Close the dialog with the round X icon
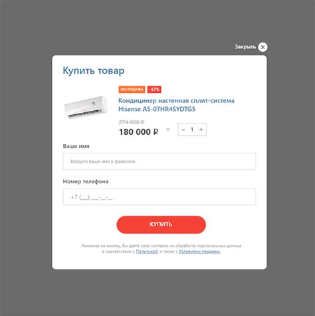Image resolution: width=315 pixels, height=316 pixels. point(262,47)
